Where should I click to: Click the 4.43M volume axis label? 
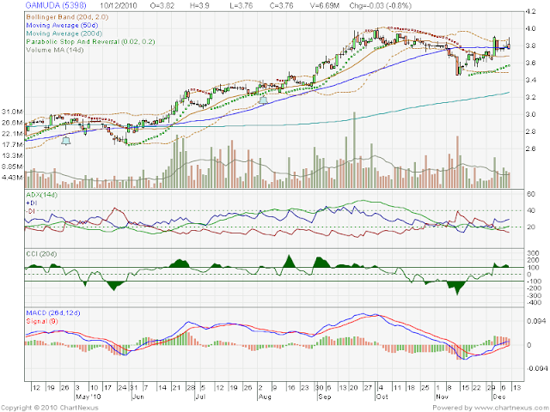(x=12, y=178)
